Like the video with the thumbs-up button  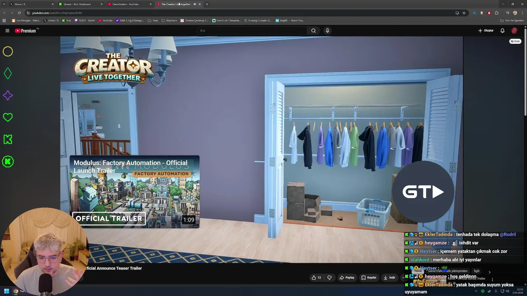coord(316,277)
